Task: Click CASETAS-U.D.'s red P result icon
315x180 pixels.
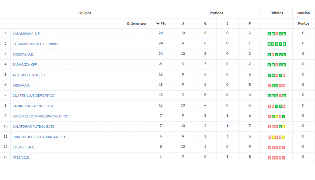Action: tap(273, 55)
